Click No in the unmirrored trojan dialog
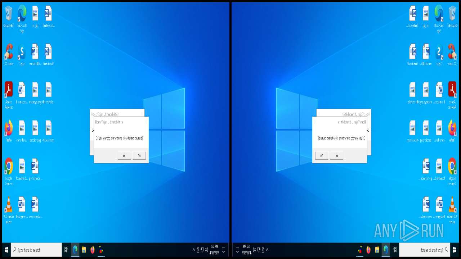Image resolution: width=461 pixels, height=259 pixels. tap(139, 155)
